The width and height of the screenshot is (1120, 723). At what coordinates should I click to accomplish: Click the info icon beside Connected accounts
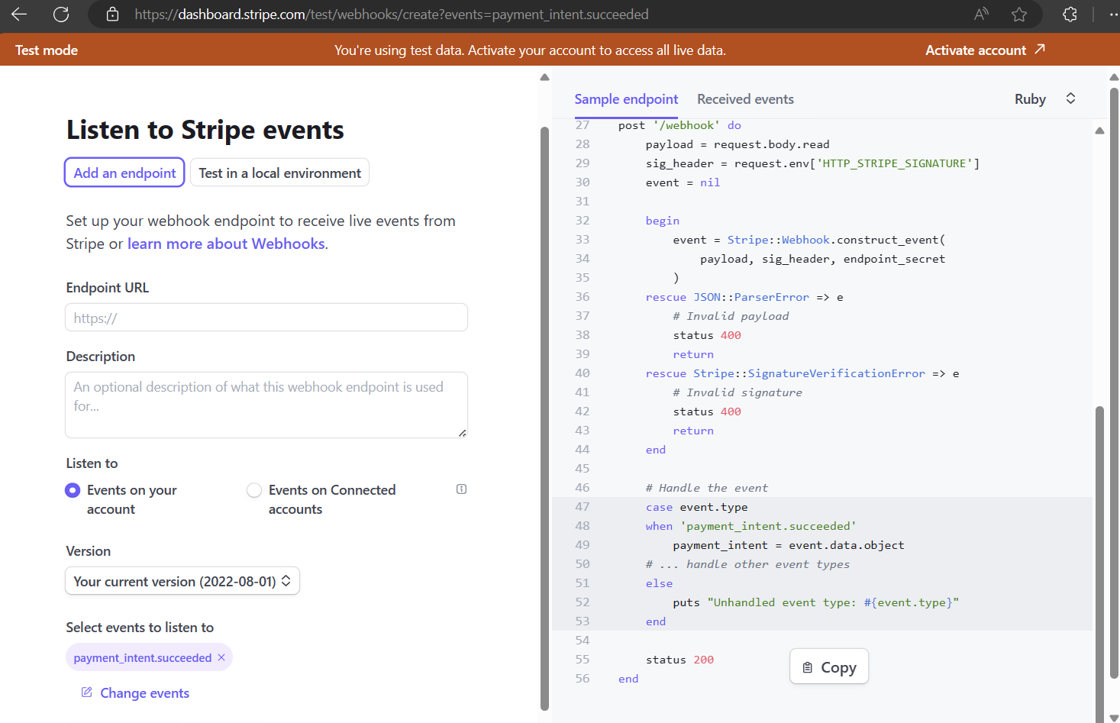[461, 489]
